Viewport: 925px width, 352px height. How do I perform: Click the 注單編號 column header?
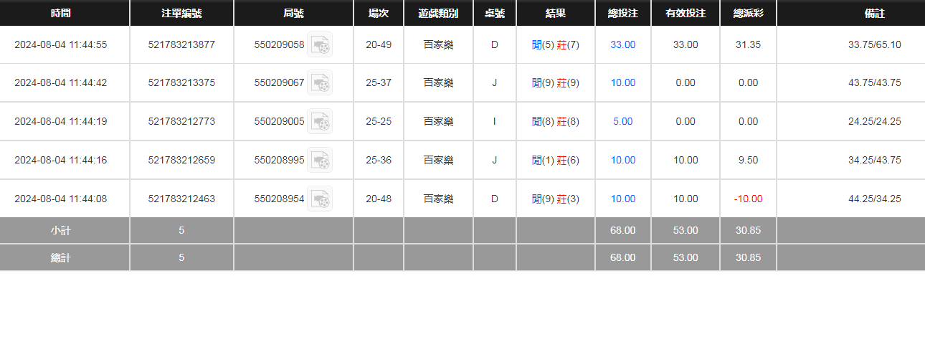coord(181,13)
